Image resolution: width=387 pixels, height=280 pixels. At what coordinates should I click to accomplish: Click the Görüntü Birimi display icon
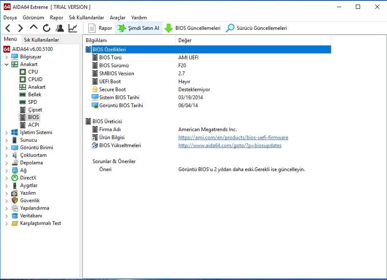[x=15, y=148]
